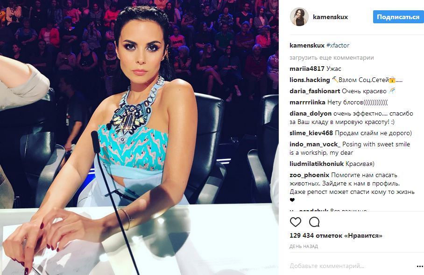424x275 pixels.
Task: Open marrrriinka commenter profile
Action: point(307,102)
